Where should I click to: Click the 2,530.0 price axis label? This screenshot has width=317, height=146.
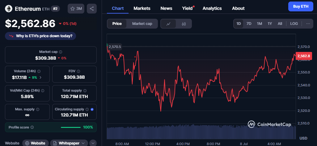(x=303, y=98)
